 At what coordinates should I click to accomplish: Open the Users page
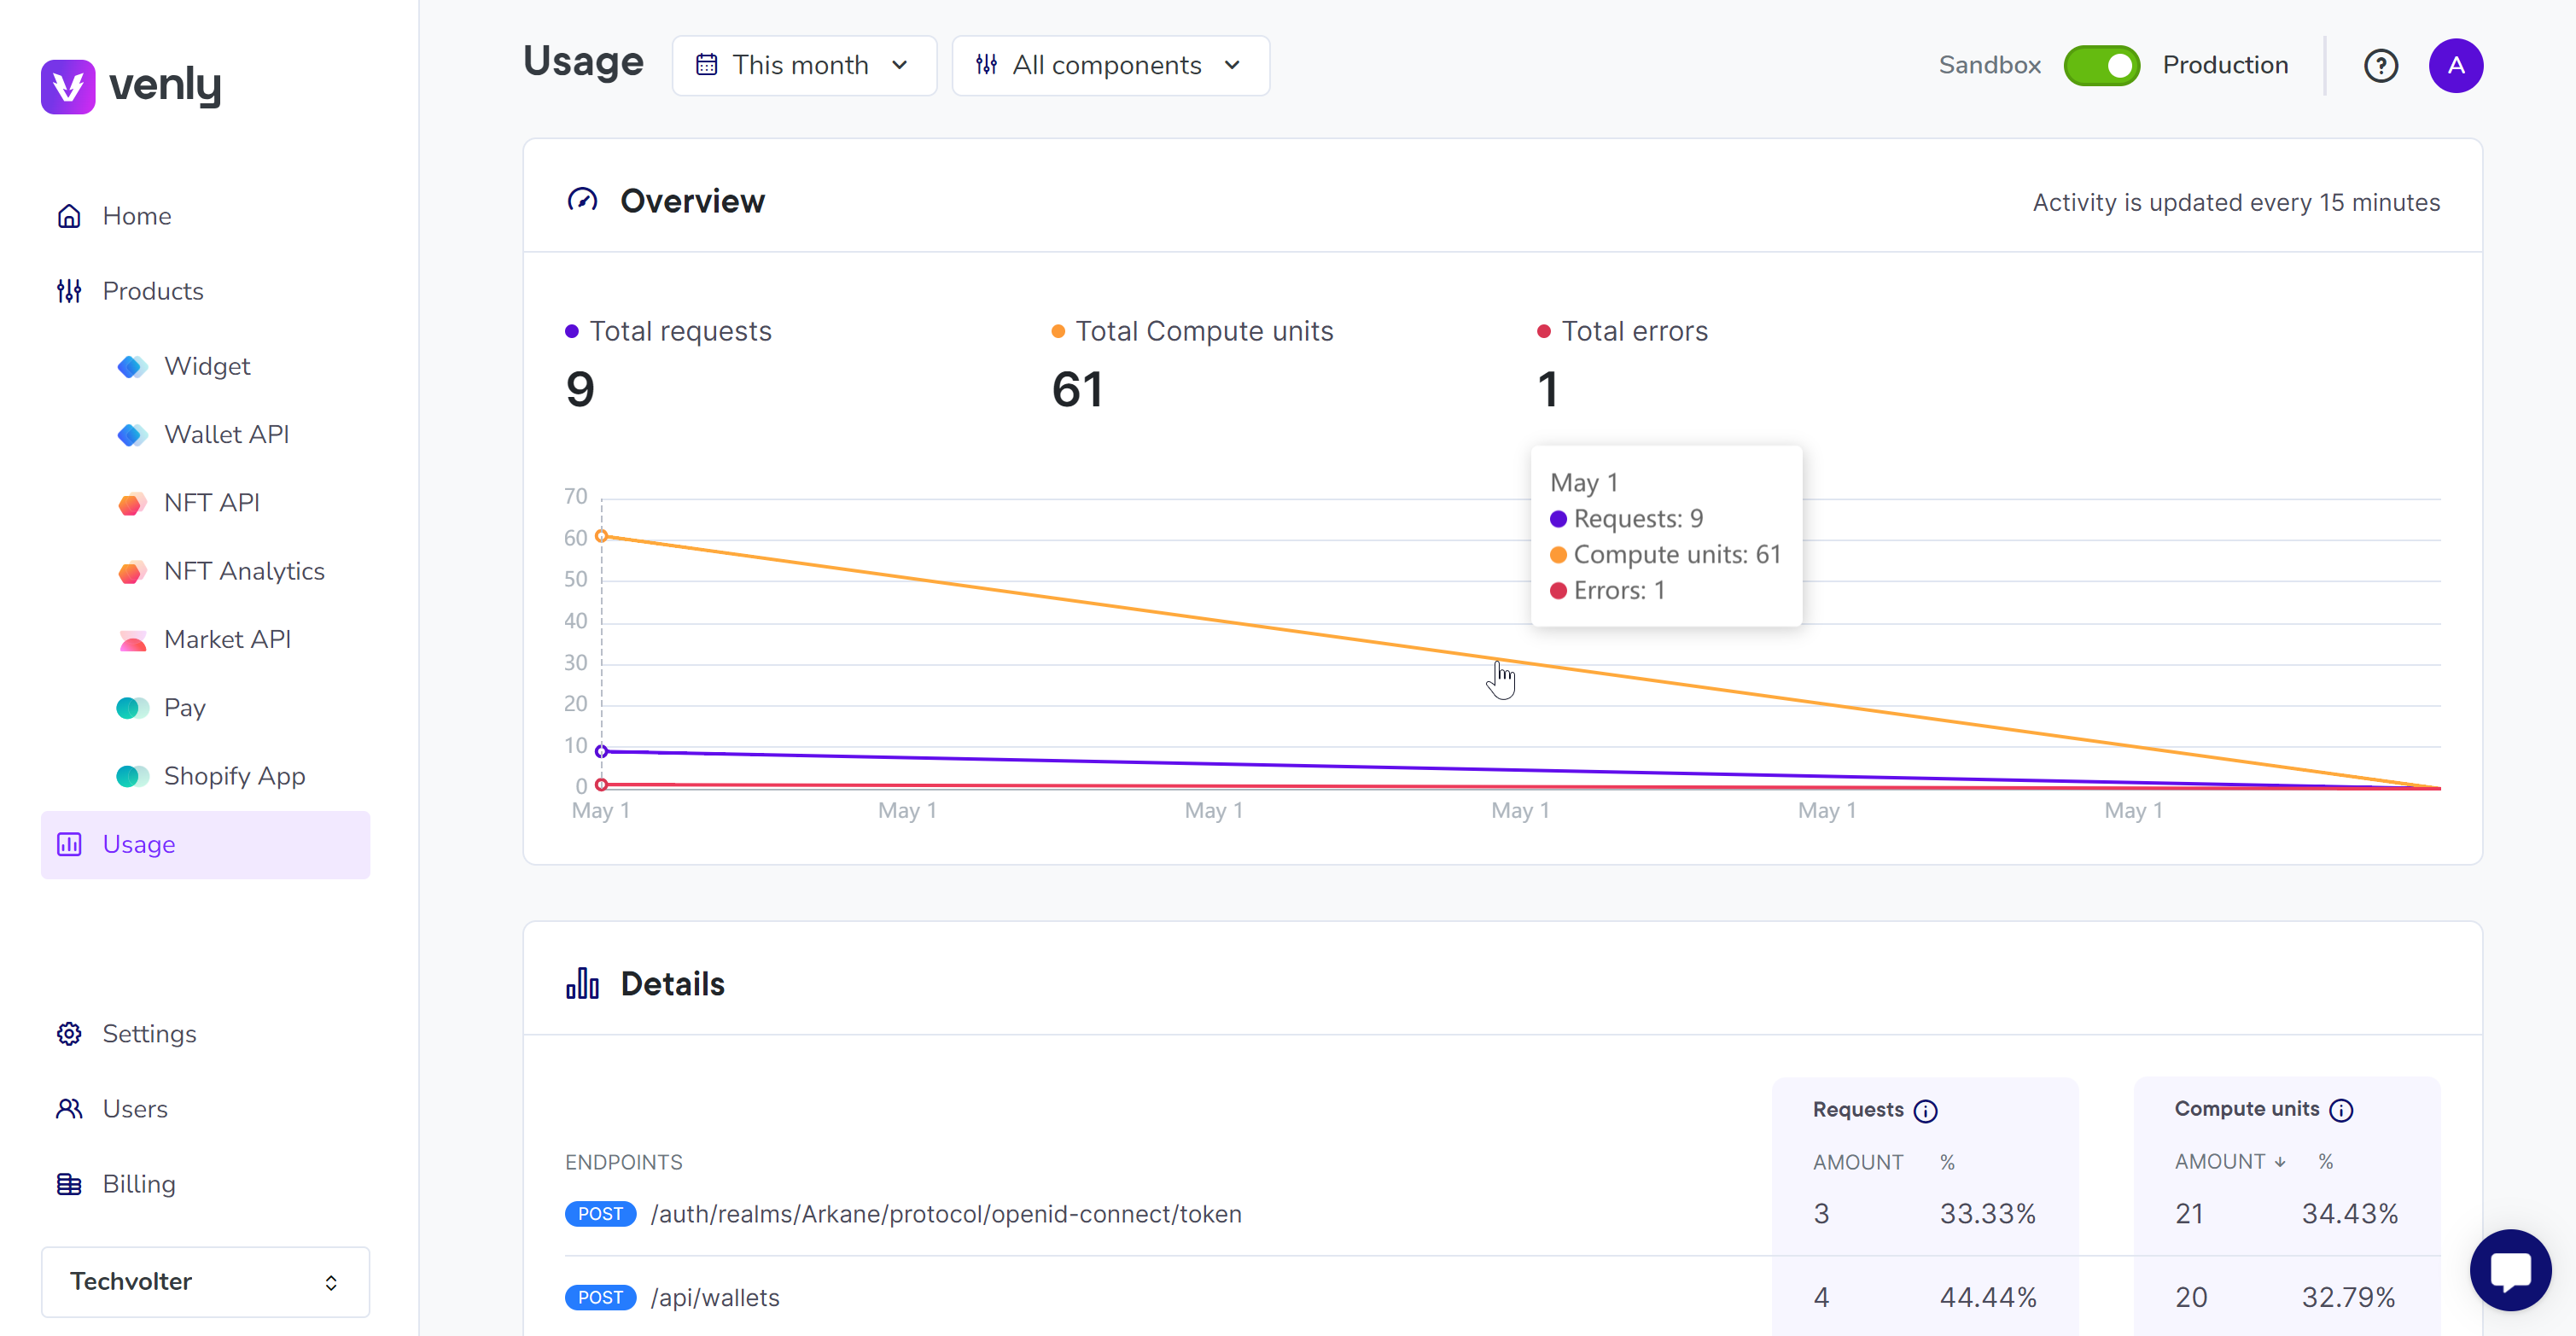[x=135, y=1108]
